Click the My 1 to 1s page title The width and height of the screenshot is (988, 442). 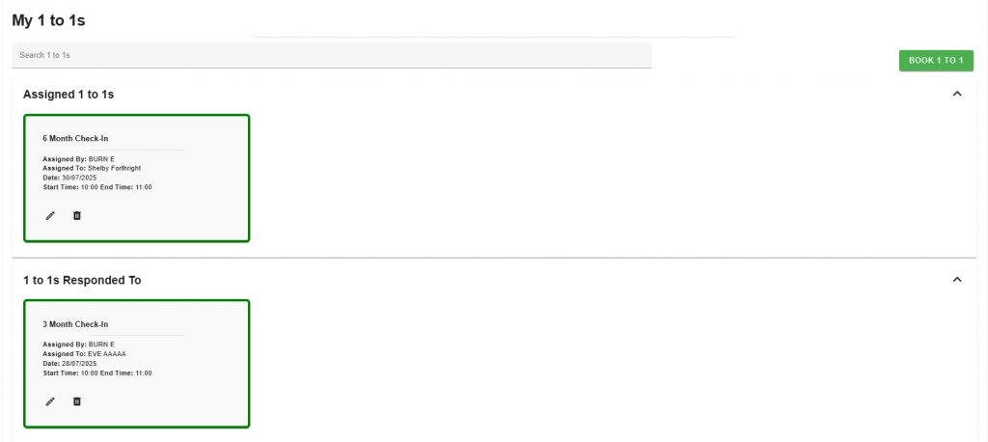point(49,20)
